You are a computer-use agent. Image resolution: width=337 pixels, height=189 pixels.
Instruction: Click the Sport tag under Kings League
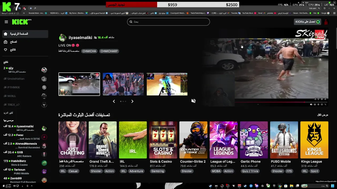[314, 171]
